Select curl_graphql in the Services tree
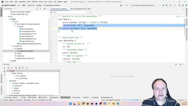 click(x=21, y=76)
